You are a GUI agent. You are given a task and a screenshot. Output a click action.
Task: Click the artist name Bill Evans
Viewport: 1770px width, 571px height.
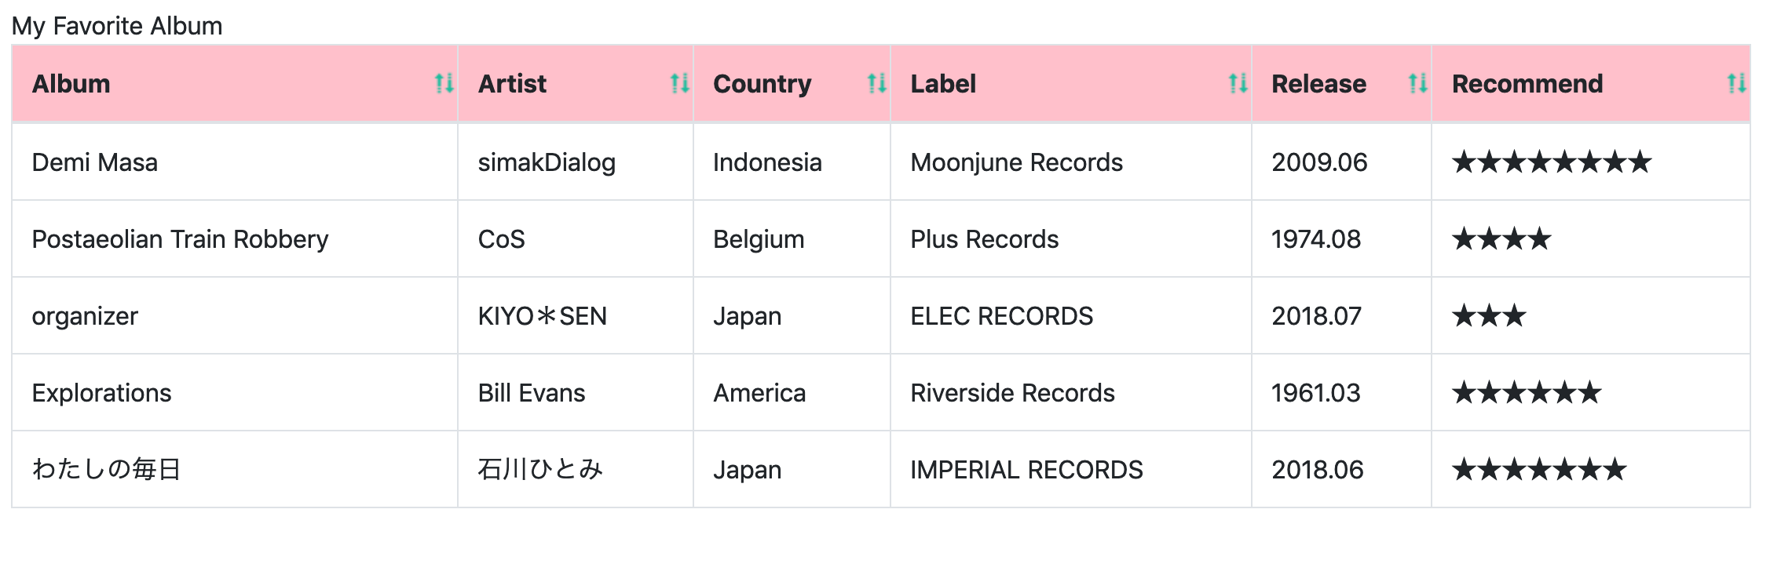[532, 393]
